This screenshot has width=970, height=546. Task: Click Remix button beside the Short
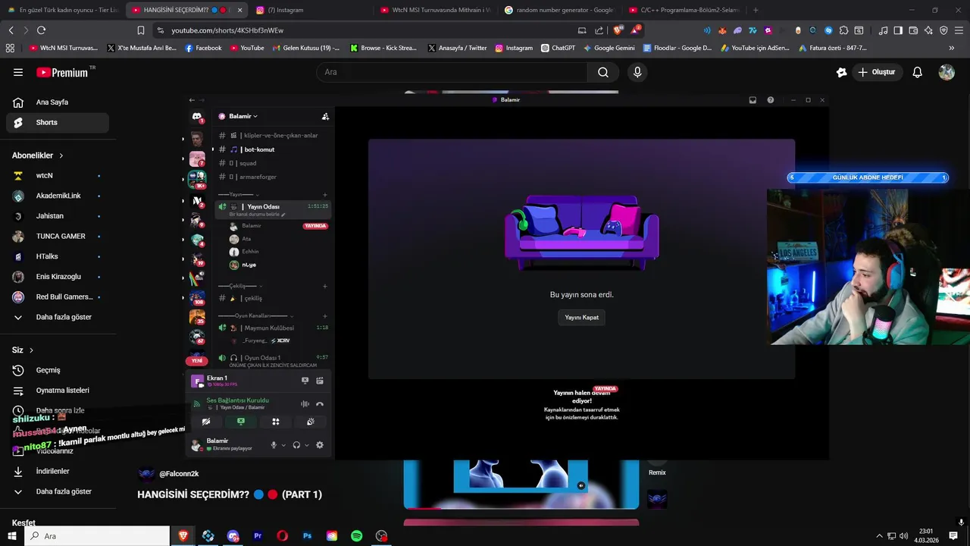657,472
